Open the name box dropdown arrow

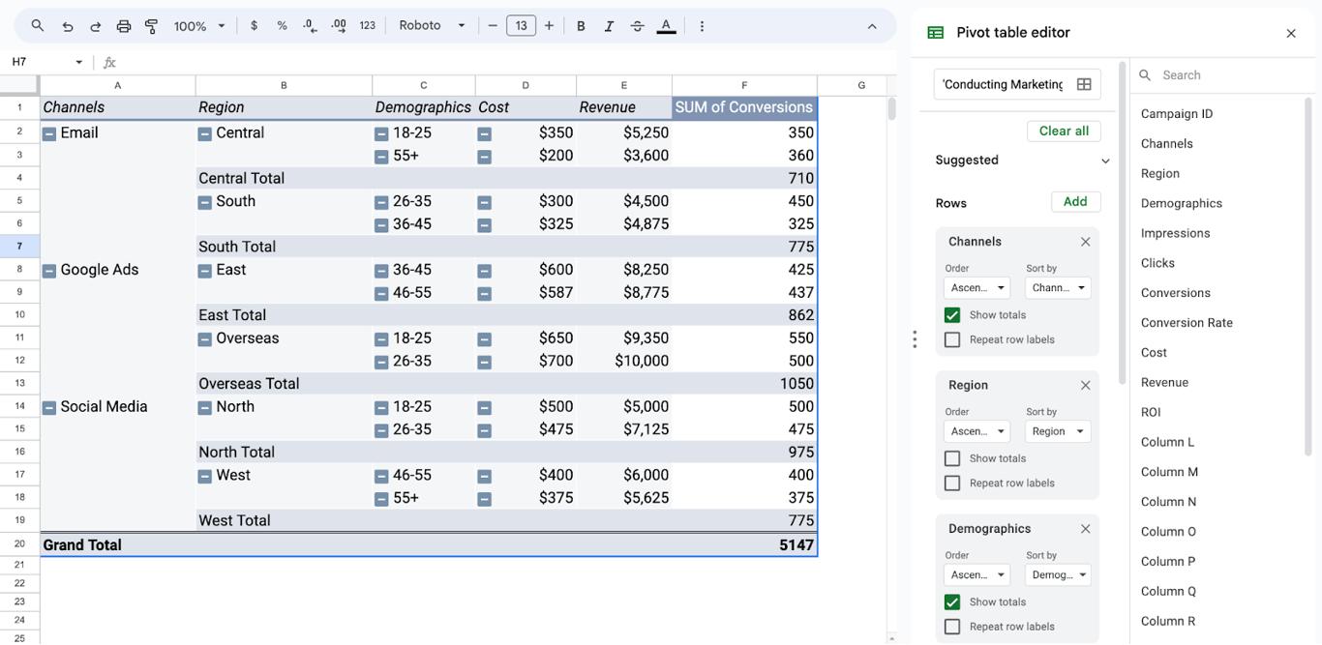point(78,62)
